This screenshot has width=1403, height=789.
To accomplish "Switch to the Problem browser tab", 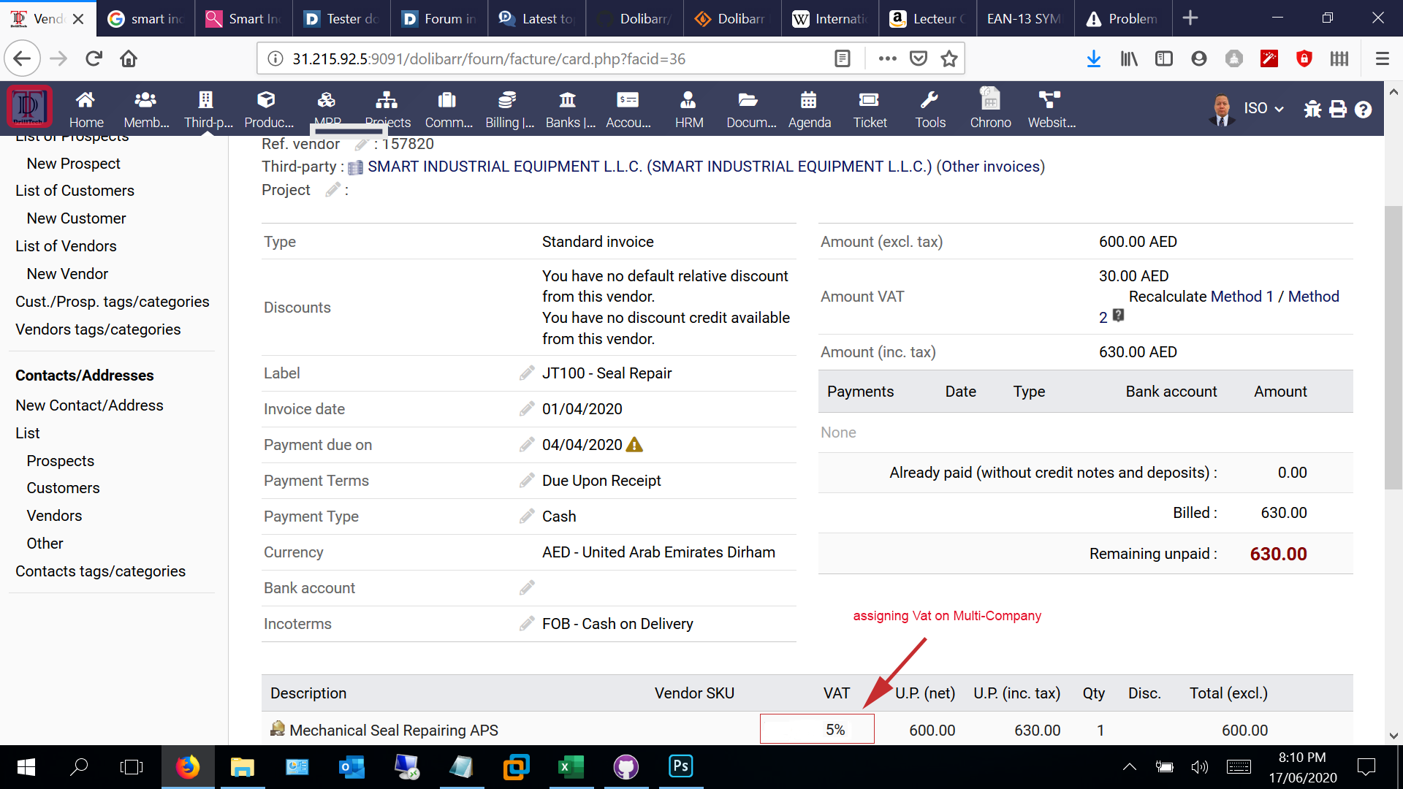I will tap(1123, 18).
